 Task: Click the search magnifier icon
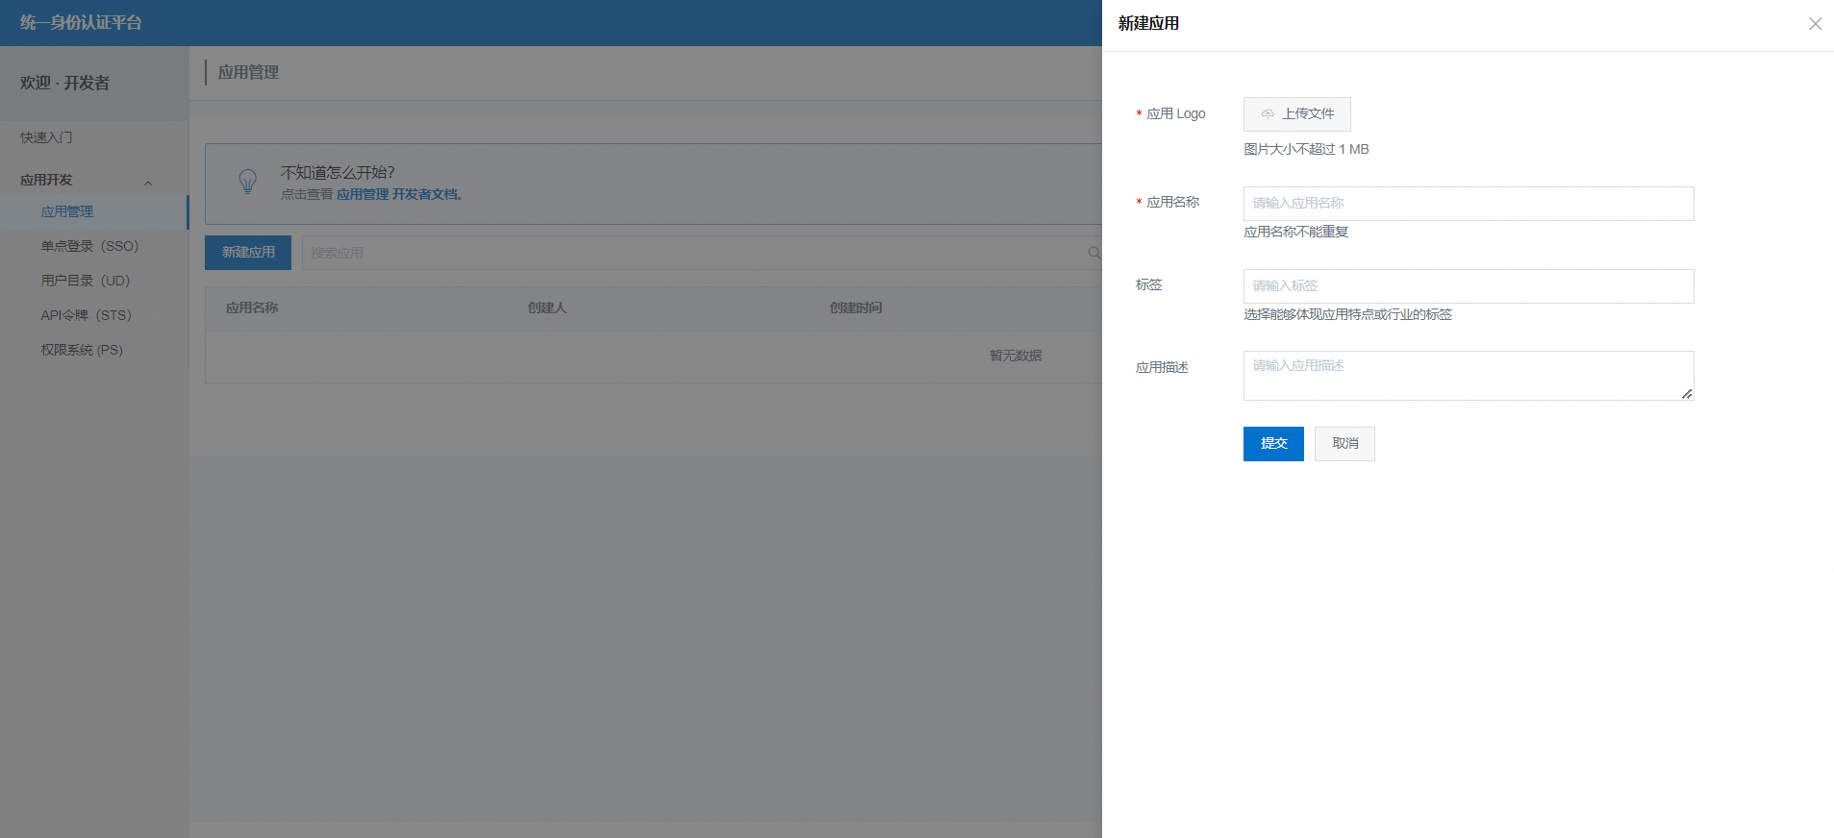pos(1093,253)
